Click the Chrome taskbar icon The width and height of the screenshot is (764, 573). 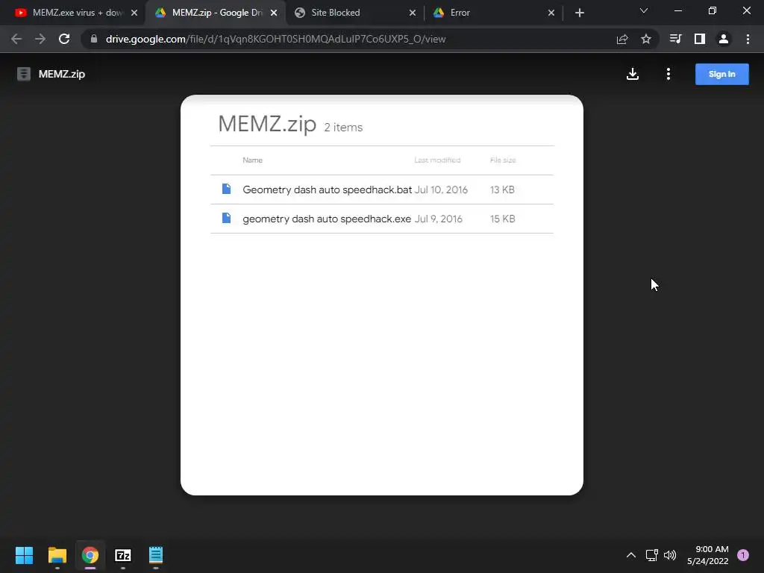tap(90, 555)
